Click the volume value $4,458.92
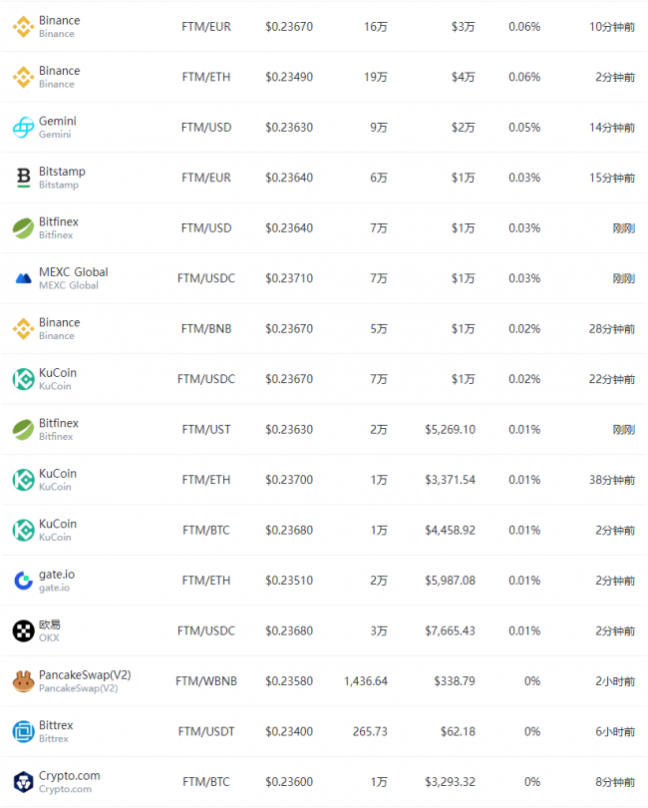This screenshot has height=808, width=648. (451, 531)
